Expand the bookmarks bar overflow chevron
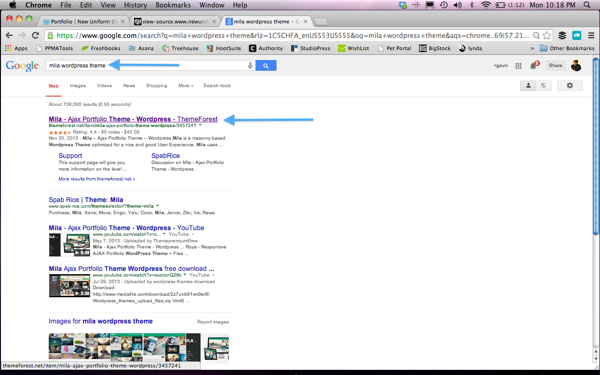600x375 pixels. point(532,48)
